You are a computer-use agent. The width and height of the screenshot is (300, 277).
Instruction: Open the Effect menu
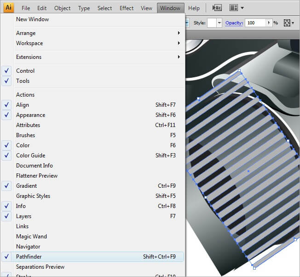tap(127, 8)
